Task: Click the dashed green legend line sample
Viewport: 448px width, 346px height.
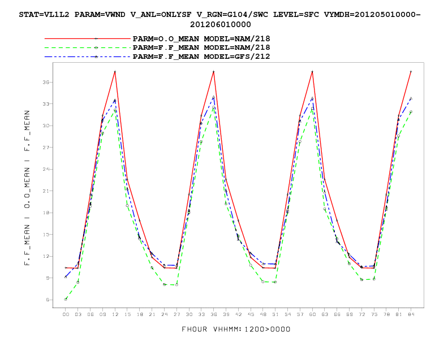Action: 88,47
